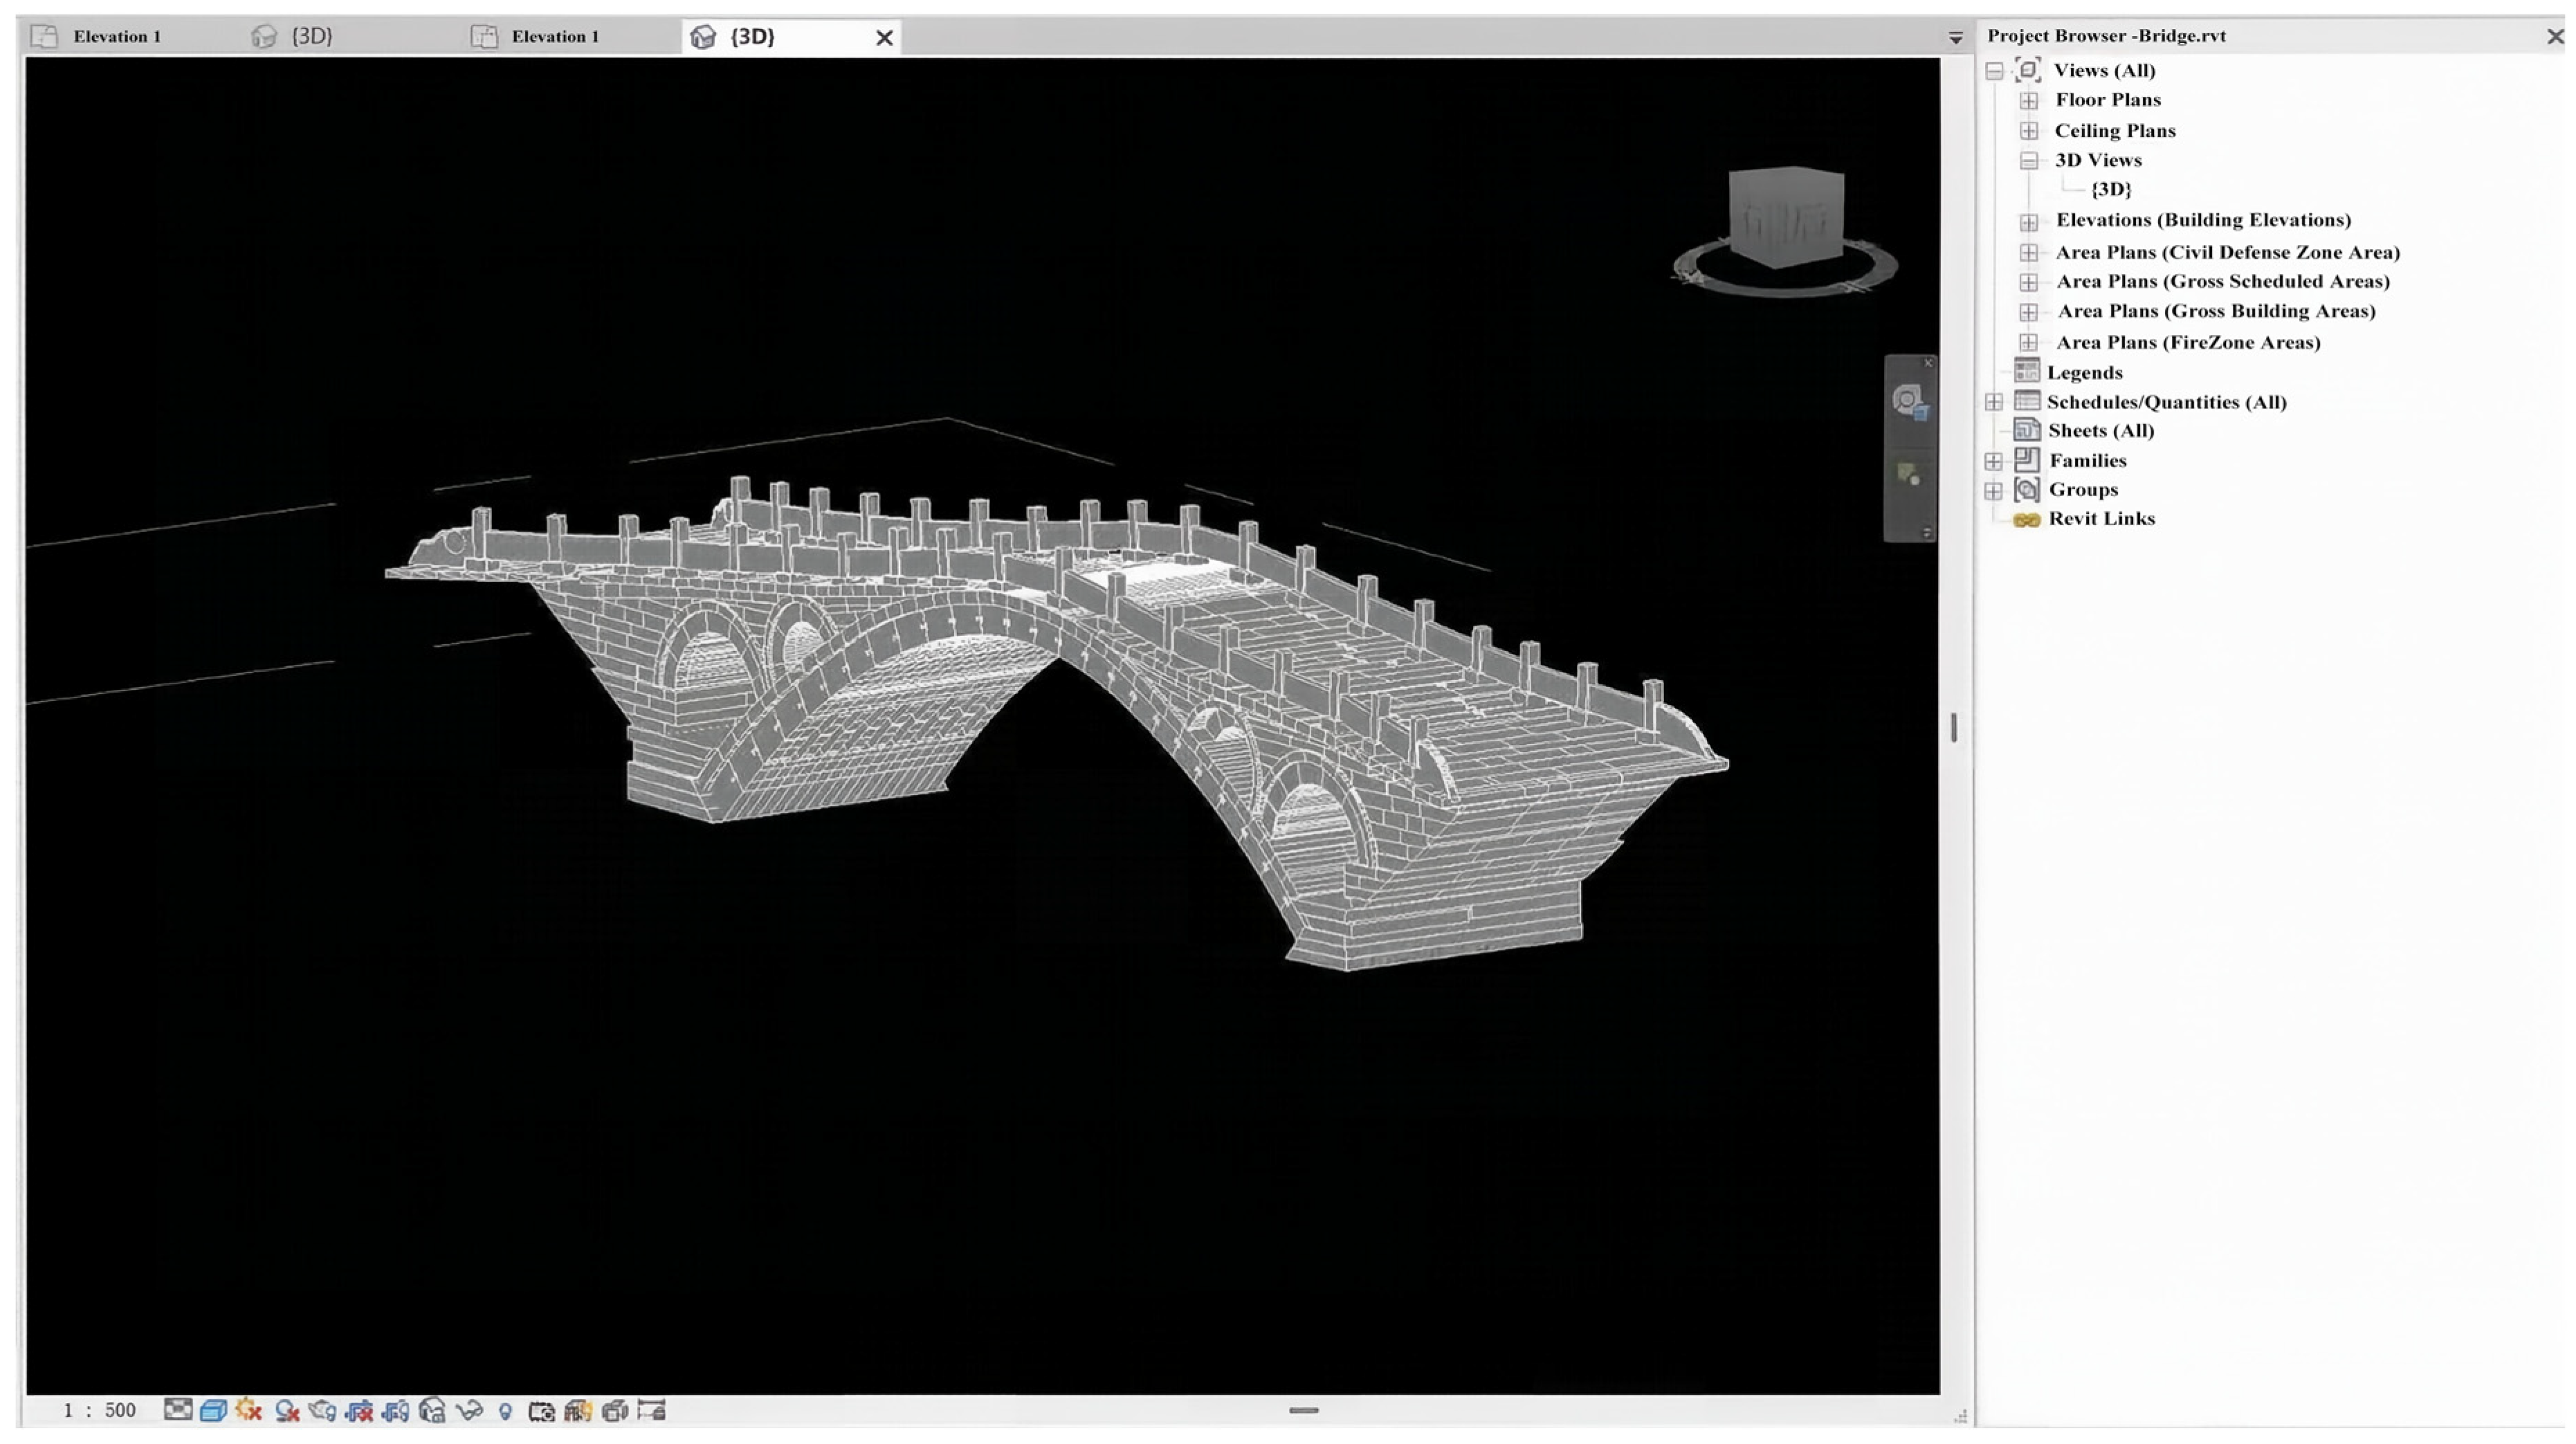Screen dimensions: 2576x1444
Task: Expand Area Plans (Gross Scheduled Areas)
Action: [x=2029, y=283]
